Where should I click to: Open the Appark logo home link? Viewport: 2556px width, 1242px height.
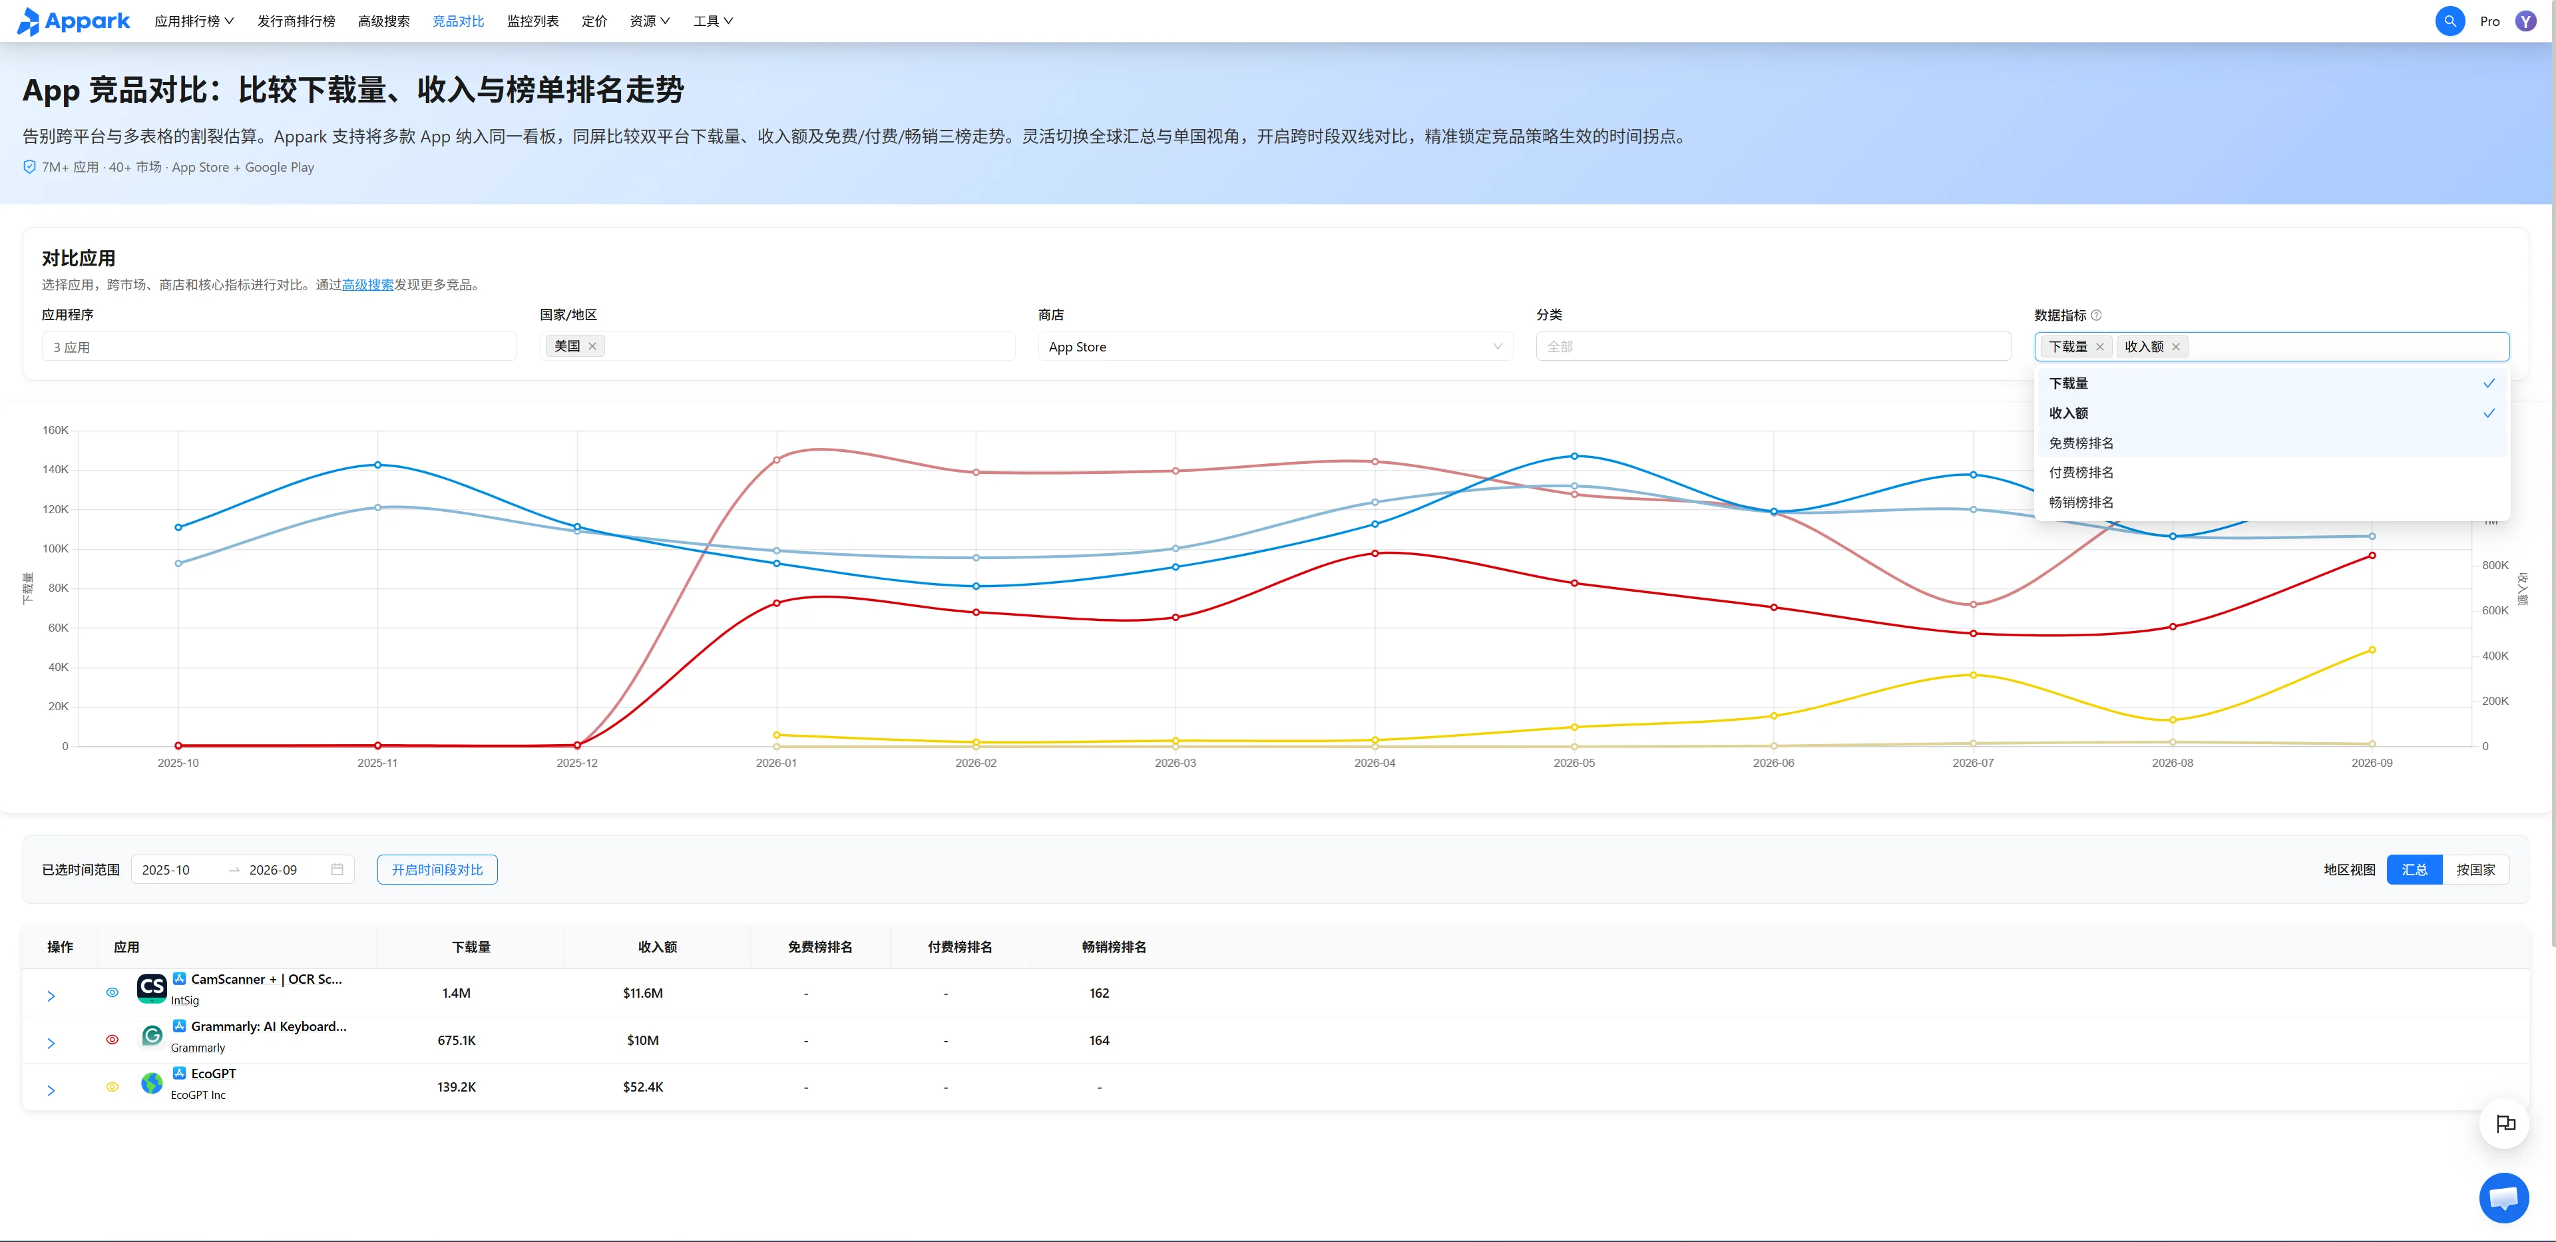point(73,21)
